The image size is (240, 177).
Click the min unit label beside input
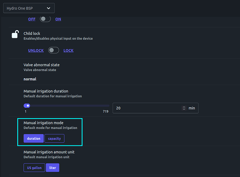point(192,108)
